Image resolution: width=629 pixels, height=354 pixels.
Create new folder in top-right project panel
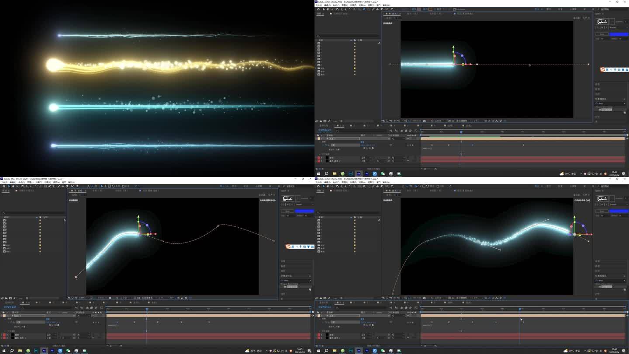[x=321, y=121]
